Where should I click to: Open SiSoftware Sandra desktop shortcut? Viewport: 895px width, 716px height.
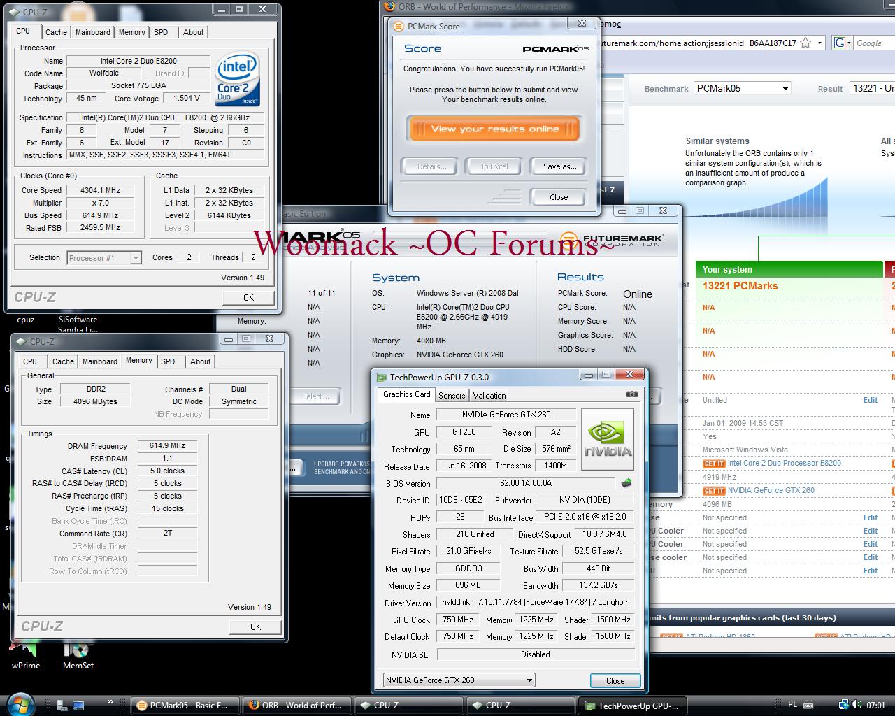tap(78, 324)
